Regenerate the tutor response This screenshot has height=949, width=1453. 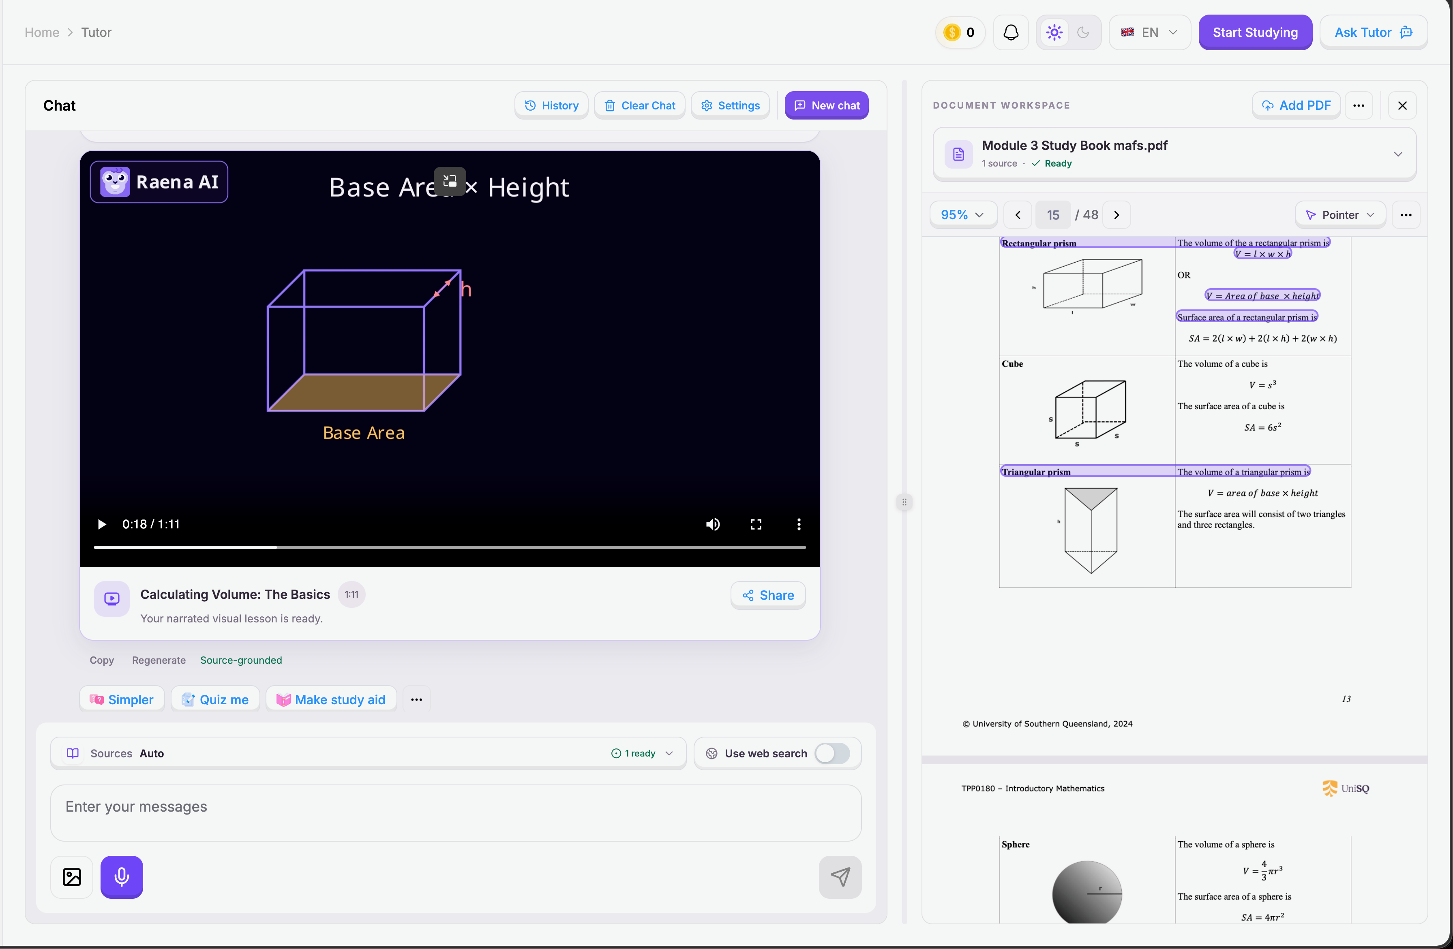point(159,660)
